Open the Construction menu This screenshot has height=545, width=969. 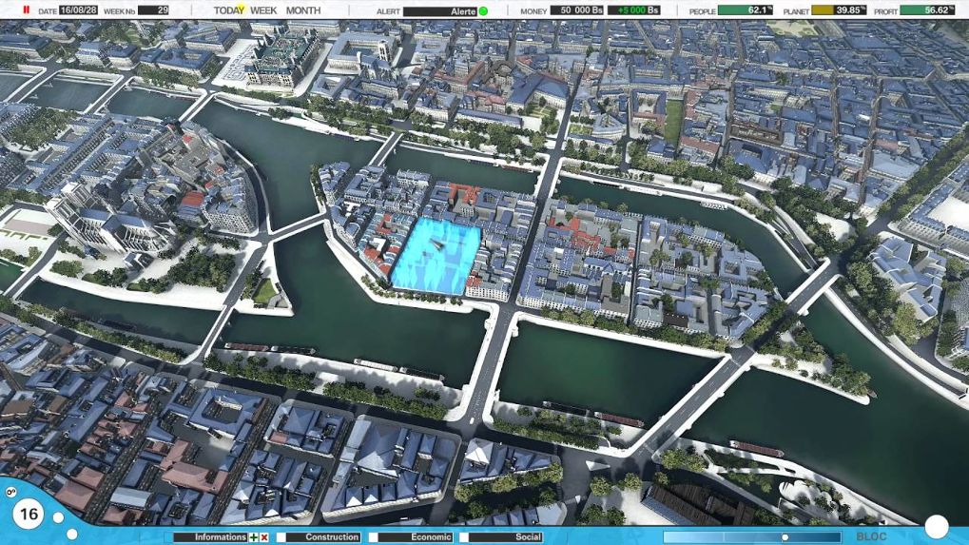point(323,537)
